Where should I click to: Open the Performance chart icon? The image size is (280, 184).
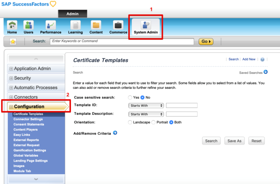point(50,26)
